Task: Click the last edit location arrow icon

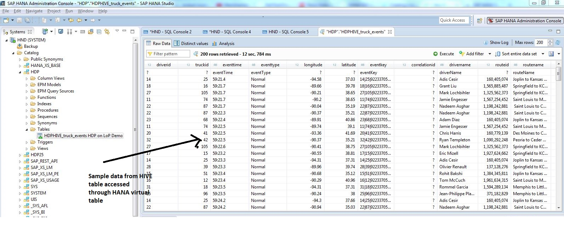Action: tap(71, 20)
